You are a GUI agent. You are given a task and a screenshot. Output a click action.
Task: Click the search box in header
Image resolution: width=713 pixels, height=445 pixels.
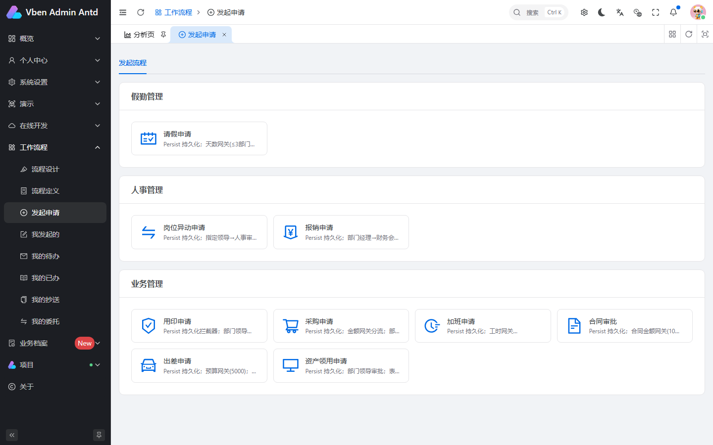point(539,12)
